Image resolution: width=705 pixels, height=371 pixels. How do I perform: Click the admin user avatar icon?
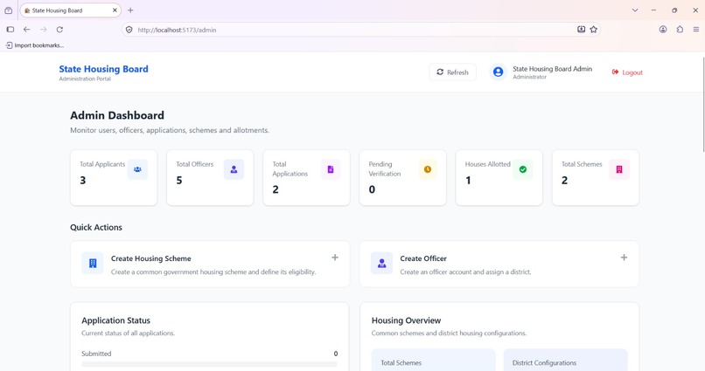499,72
